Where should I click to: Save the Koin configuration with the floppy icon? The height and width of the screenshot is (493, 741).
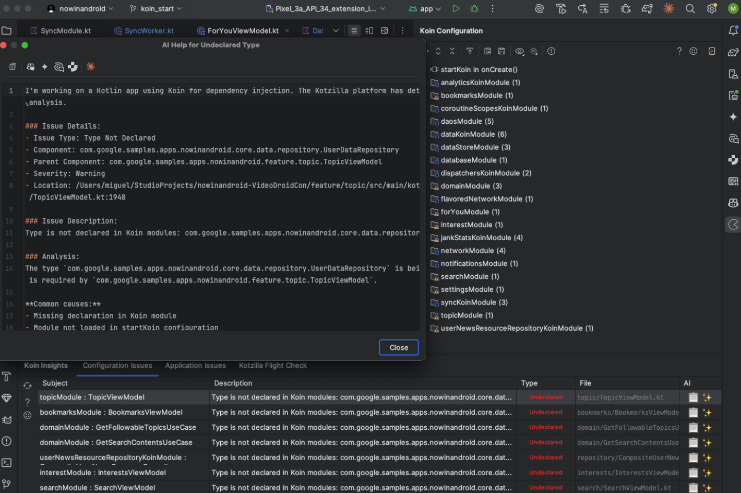pos(501,51)
